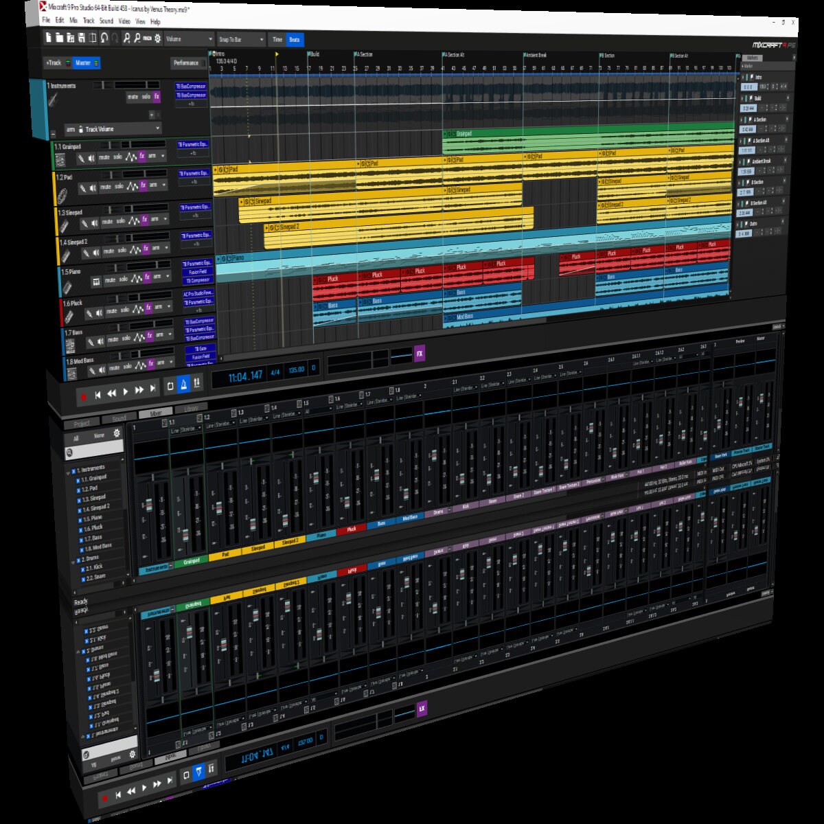Image resolution: width=824 pixels, height=824 pixels.
Task: Mute the 1.1 Grainpad track
Action: click(104, 158)
